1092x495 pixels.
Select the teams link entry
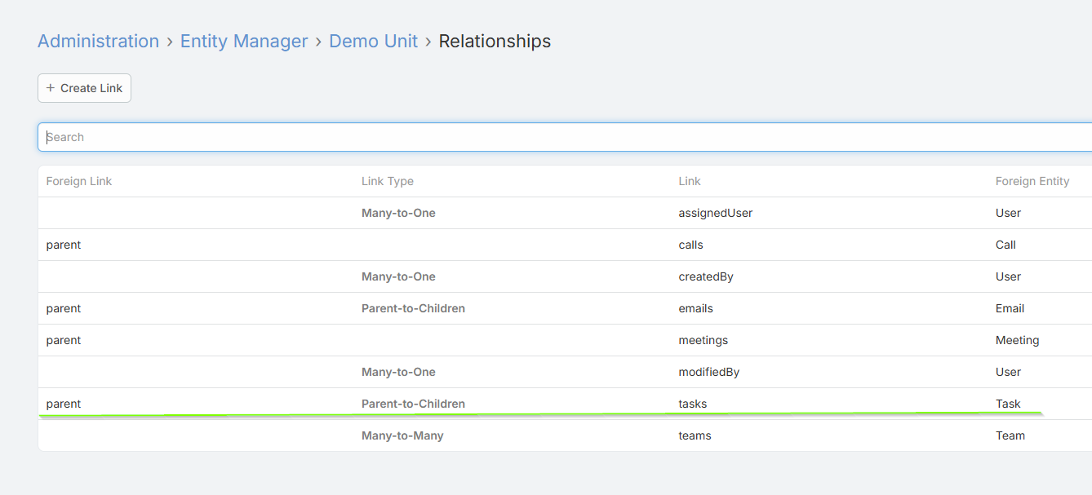[695, 435]
